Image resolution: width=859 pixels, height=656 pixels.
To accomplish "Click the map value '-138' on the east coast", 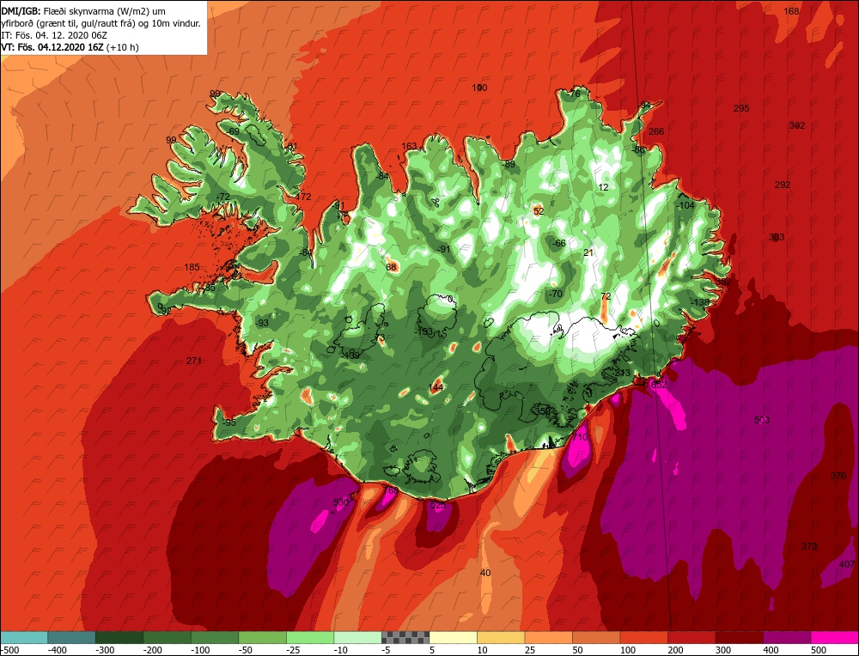I will [x=699, y=302].
